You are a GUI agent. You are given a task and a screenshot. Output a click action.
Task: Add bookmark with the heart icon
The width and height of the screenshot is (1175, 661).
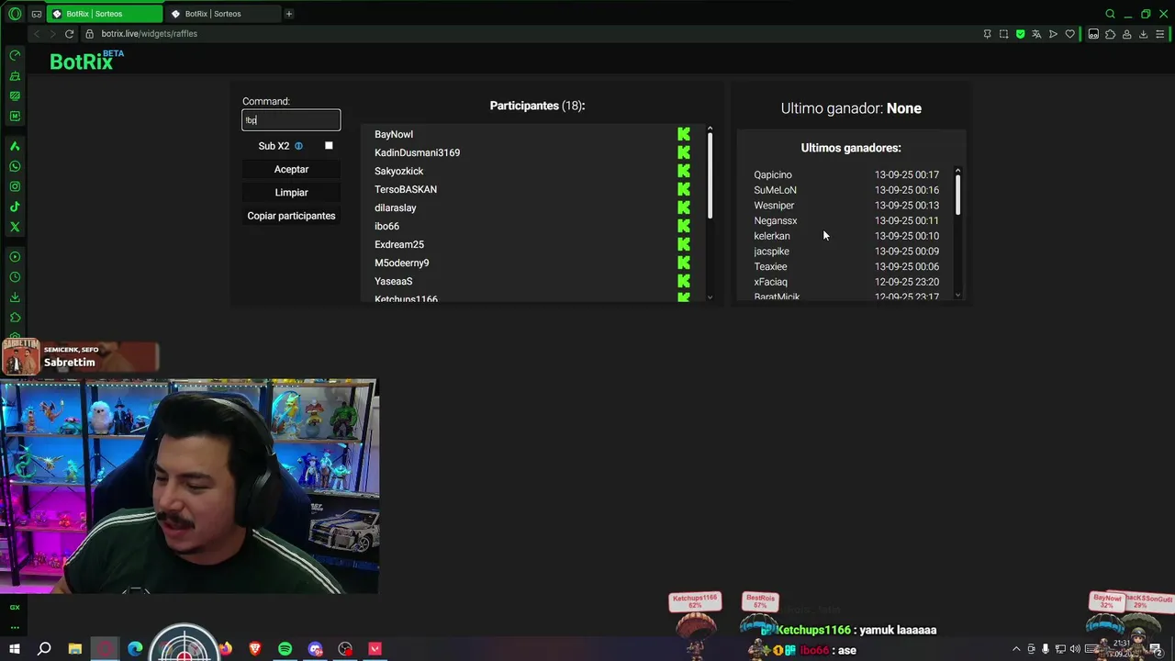click(x=1069, y=34)
